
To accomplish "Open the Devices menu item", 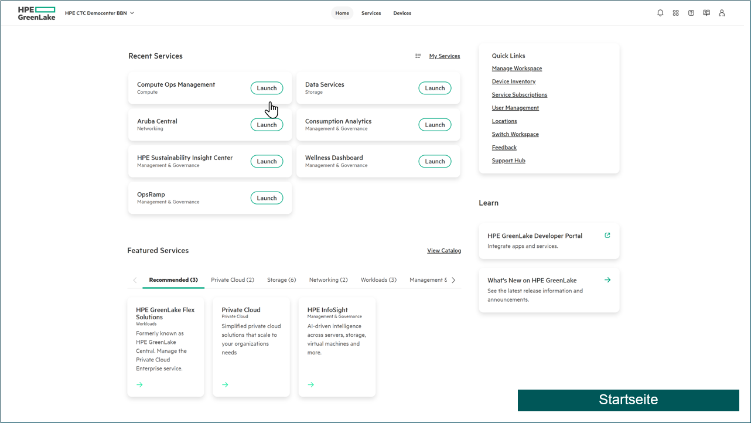I will [x=402, y=13].
